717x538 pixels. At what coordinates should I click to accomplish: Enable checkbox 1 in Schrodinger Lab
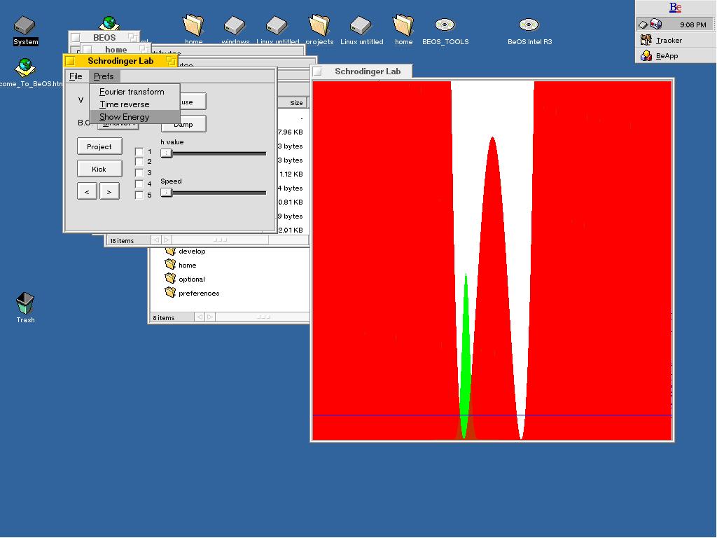pos(139,152)
